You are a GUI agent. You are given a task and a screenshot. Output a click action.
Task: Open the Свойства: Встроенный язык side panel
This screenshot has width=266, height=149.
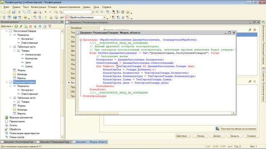[x=263, y=84]
